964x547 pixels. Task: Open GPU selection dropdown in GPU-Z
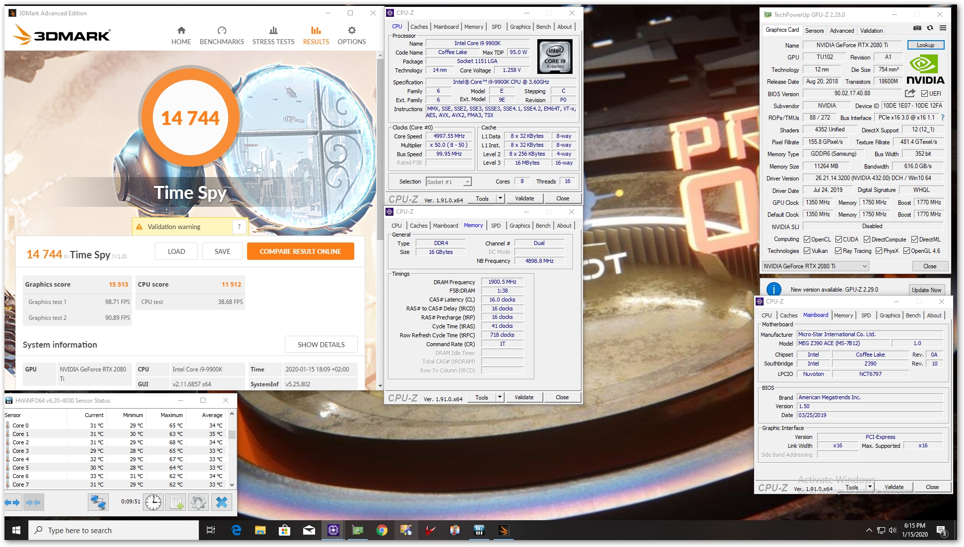click(x=816, y=266)
